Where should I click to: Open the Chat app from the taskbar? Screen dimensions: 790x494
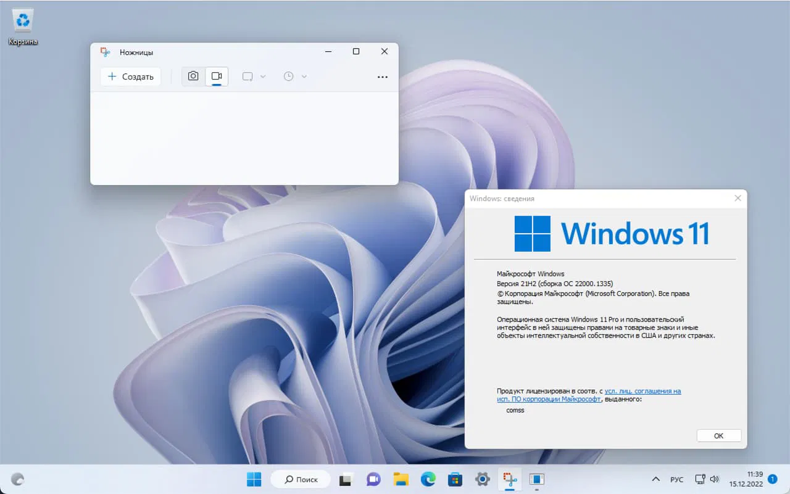point(373,479)
